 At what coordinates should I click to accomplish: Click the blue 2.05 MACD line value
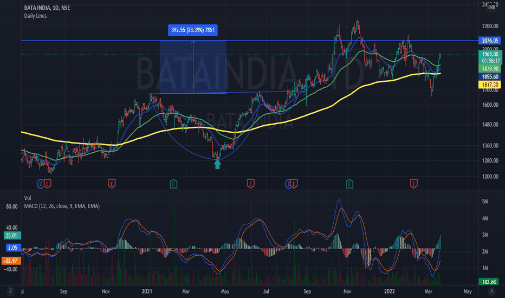pyautogui.click(x=13, y=248)
